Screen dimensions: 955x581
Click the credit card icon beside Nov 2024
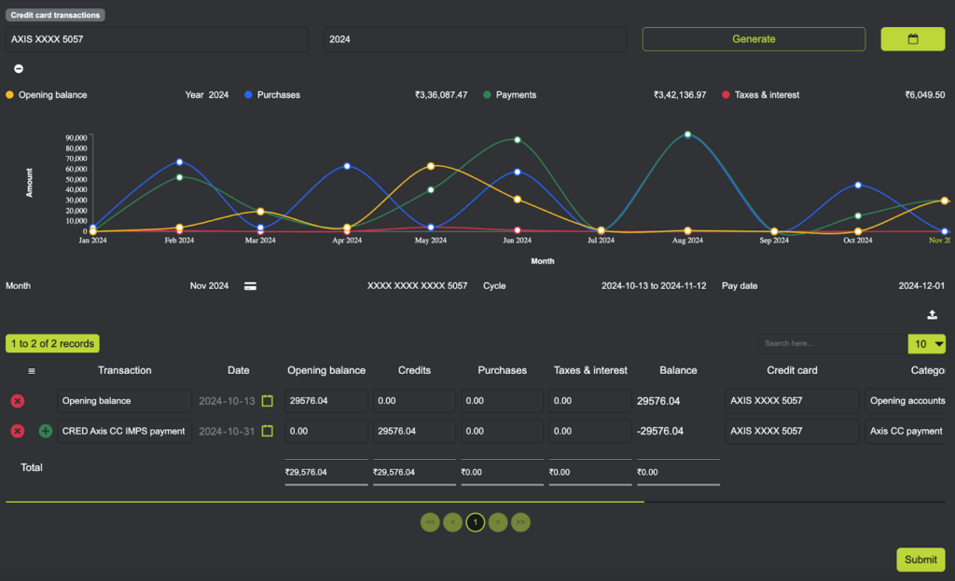pos(250,286)
